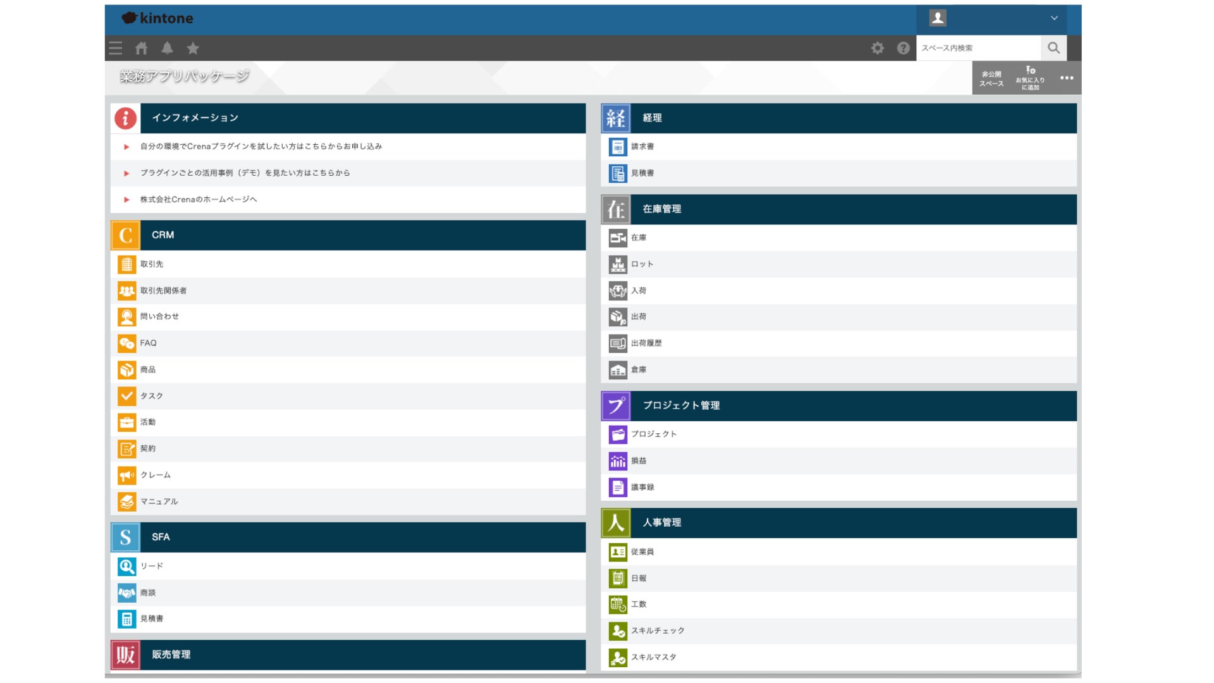The width and height of the screenshot is (1214, 683).
Task: Expand the user account dropdown arrow
Action: [x=1054, y=18]
